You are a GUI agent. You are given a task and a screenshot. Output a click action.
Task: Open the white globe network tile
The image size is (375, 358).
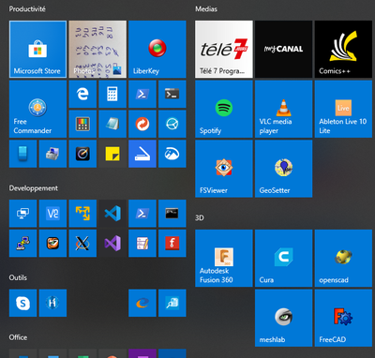click(172, 124)
